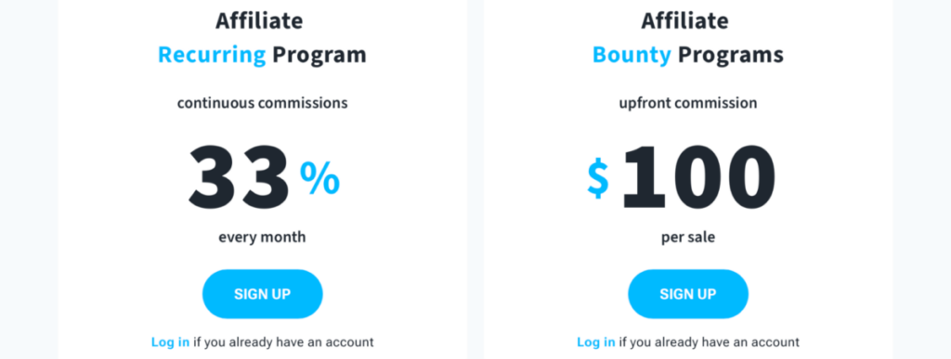Click the upfront commission text
Screen dimensions: 951x359
688,104
